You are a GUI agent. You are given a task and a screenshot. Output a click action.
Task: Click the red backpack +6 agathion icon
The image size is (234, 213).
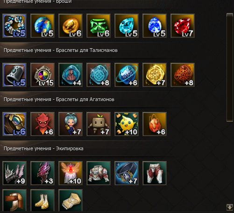[155, 124]
